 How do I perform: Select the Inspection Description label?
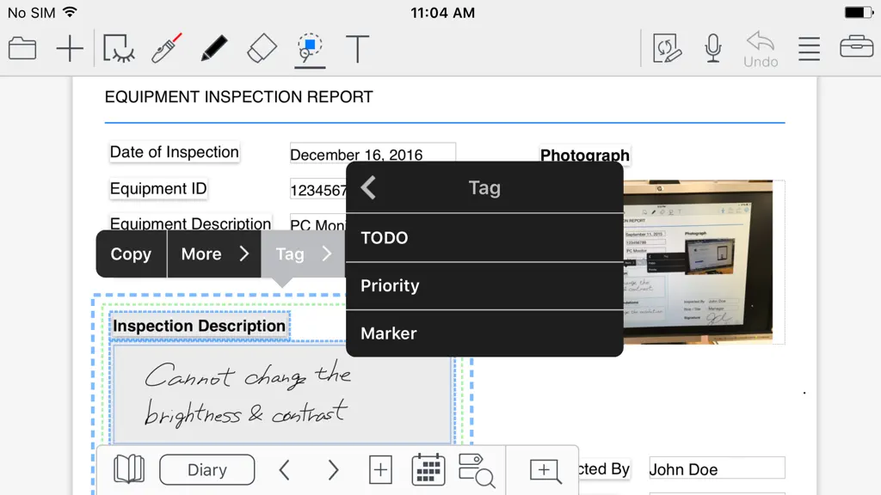pos(200,326)
